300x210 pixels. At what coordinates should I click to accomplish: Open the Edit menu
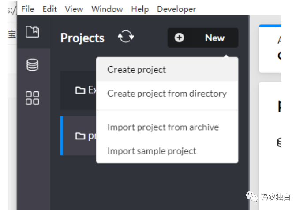49,9
